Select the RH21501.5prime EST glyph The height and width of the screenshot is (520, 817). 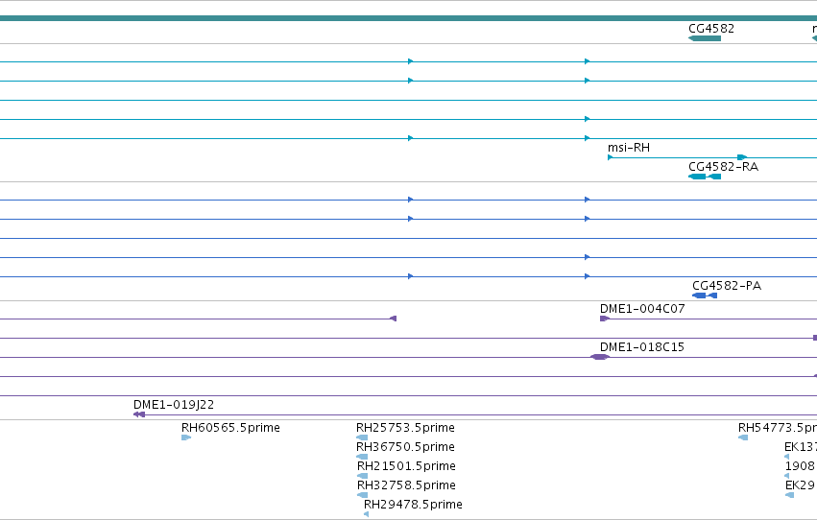pos(363,476)
